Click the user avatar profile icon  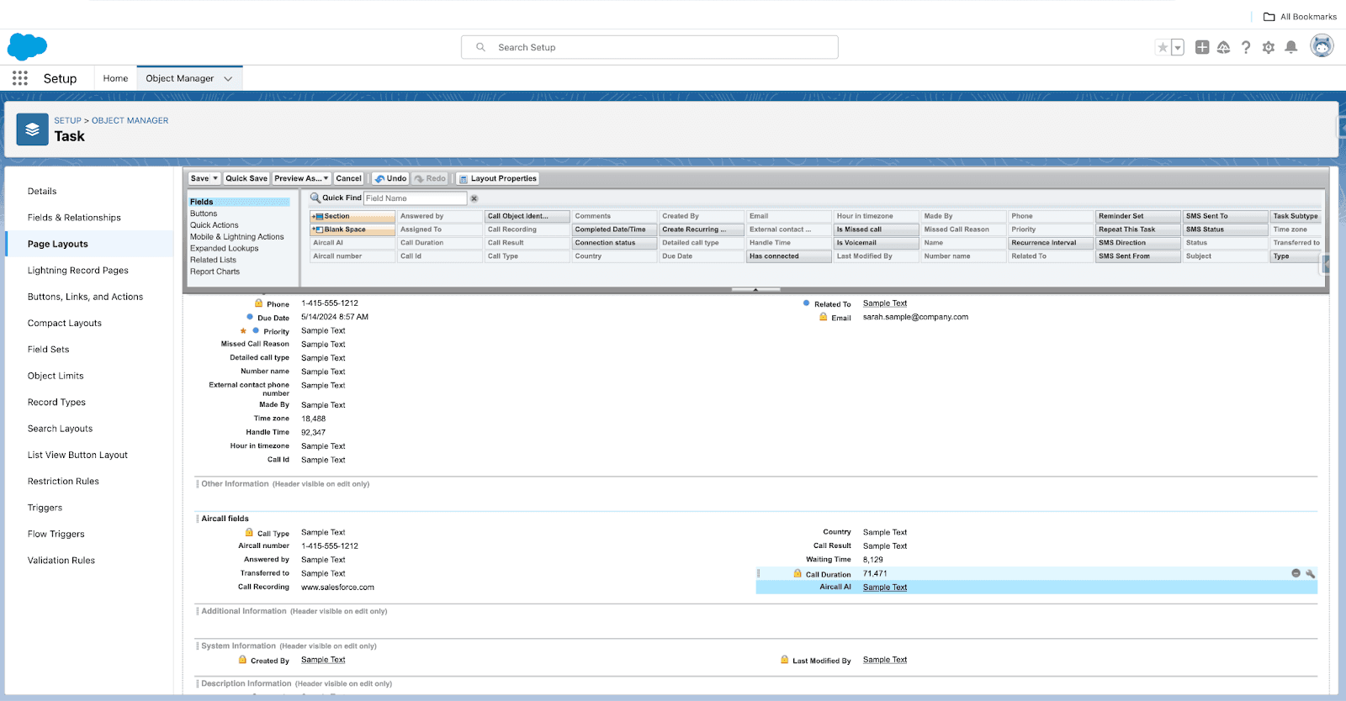tap(1322, 47)
